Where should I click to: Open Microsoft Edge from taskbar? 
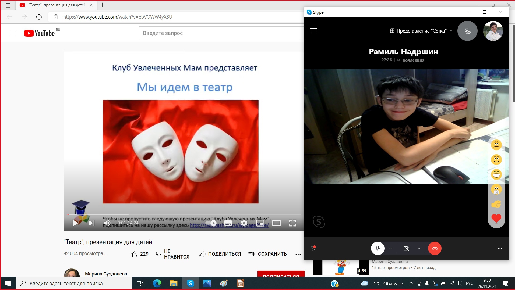[157, 283]
